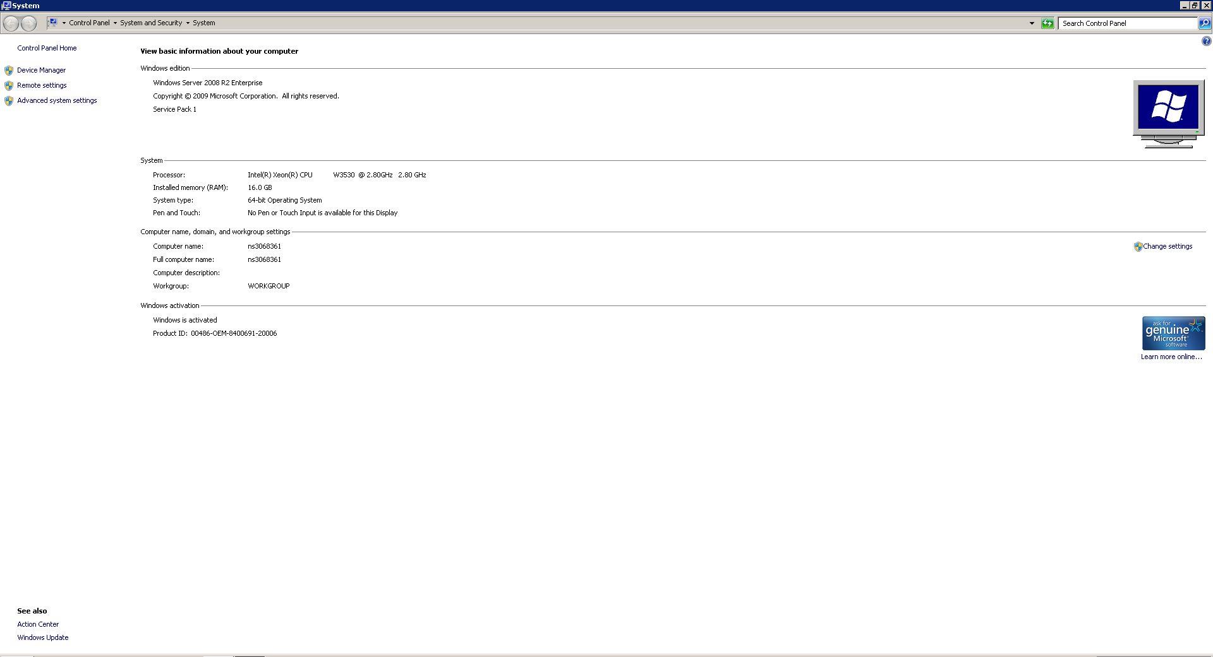Click the Forward navigation arrow button
This screenshot has width=1213, height=657.
coord(29,23)
